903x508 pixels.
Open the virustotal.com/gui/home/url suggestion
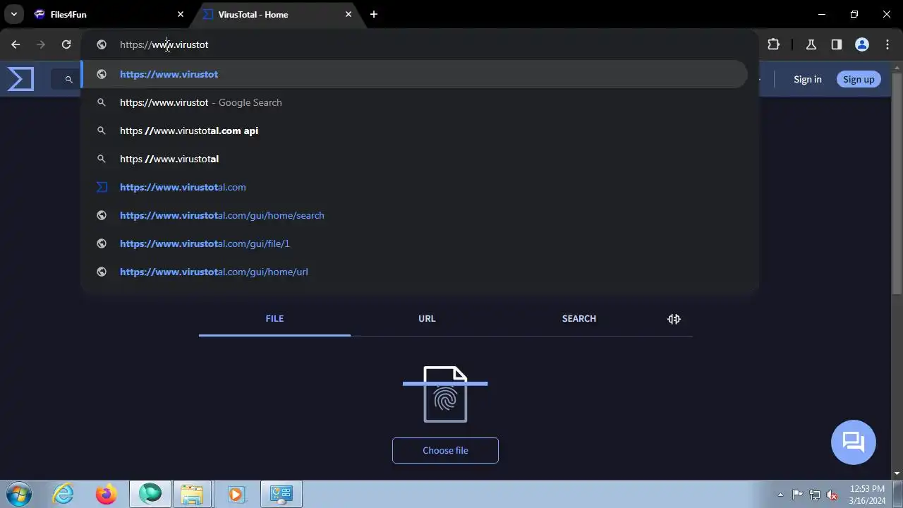[x=414, y=272]
